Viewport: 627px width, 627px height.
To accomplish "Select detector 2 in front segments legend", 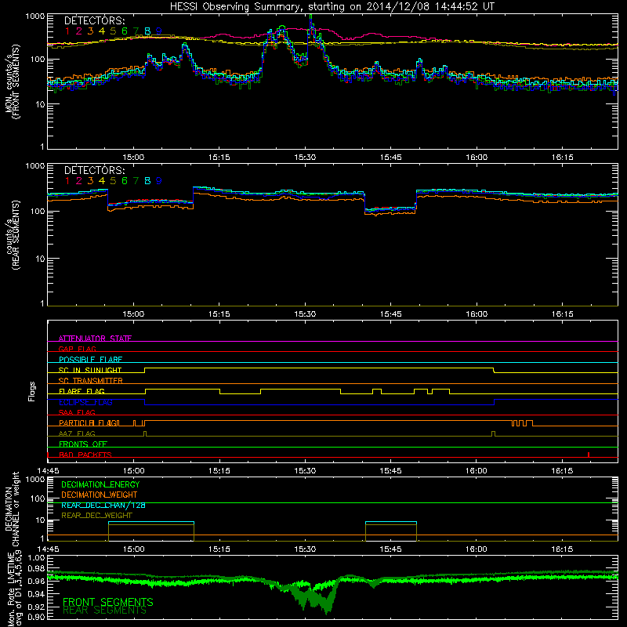I will [79, 31].
